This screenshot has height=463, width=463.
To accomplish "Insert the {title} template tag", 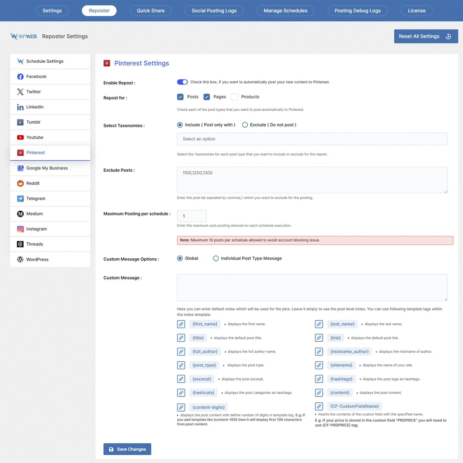I will pyautogui.click(x=198, y=338).
